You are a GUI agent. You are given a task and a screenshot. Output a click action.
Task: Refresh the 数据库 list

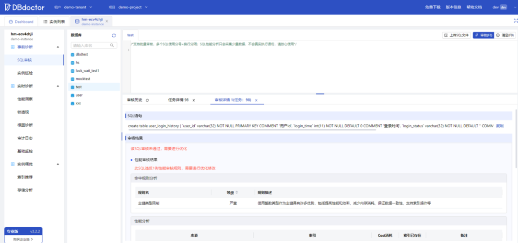[x=114, y=35]
